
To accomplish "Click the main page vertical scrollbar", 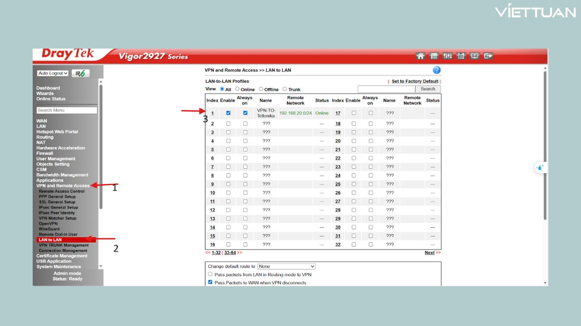I will (545, 145).
